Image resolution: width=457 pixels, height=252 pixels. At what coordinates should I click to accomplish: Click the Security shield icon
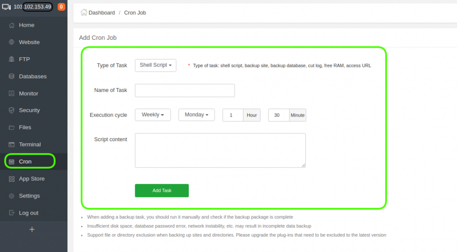click(x=12, y=110)
